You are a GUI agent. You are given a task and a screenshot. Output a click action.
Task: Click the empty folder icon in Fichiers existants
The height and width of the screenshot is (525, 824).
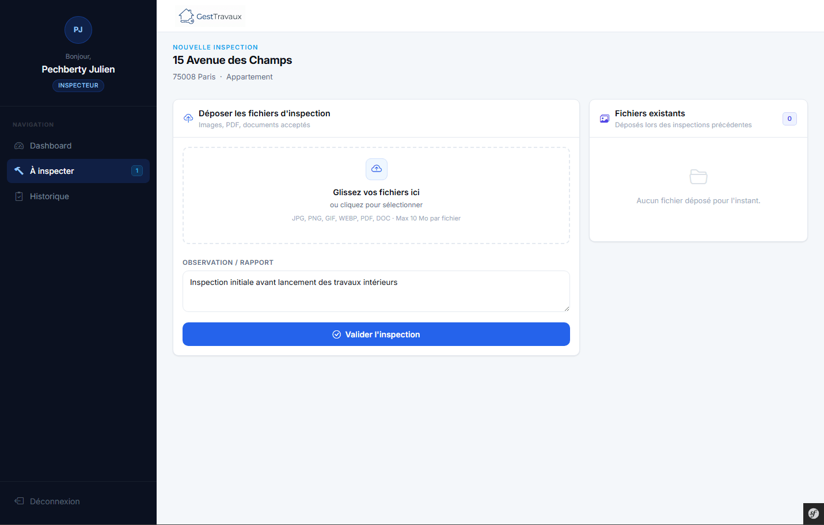click(698, 177)
